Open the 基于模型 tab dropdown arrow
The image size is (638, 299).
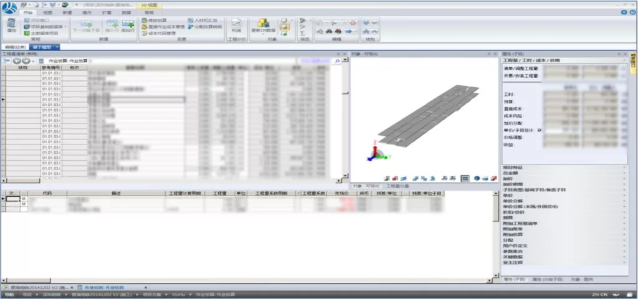[x=57, y=47]
